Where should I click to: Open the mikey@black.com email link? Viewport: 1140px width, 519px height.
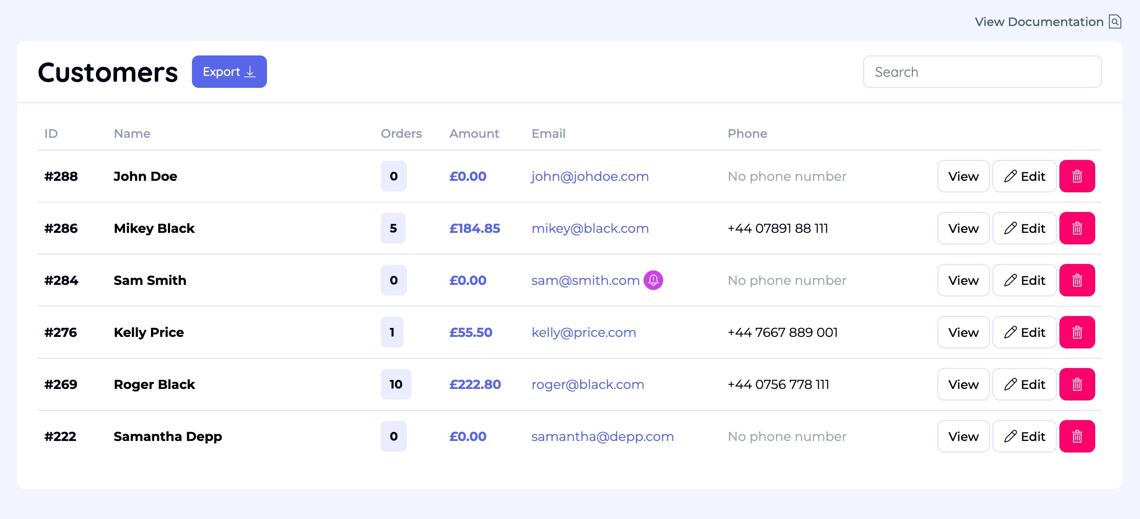590,228
